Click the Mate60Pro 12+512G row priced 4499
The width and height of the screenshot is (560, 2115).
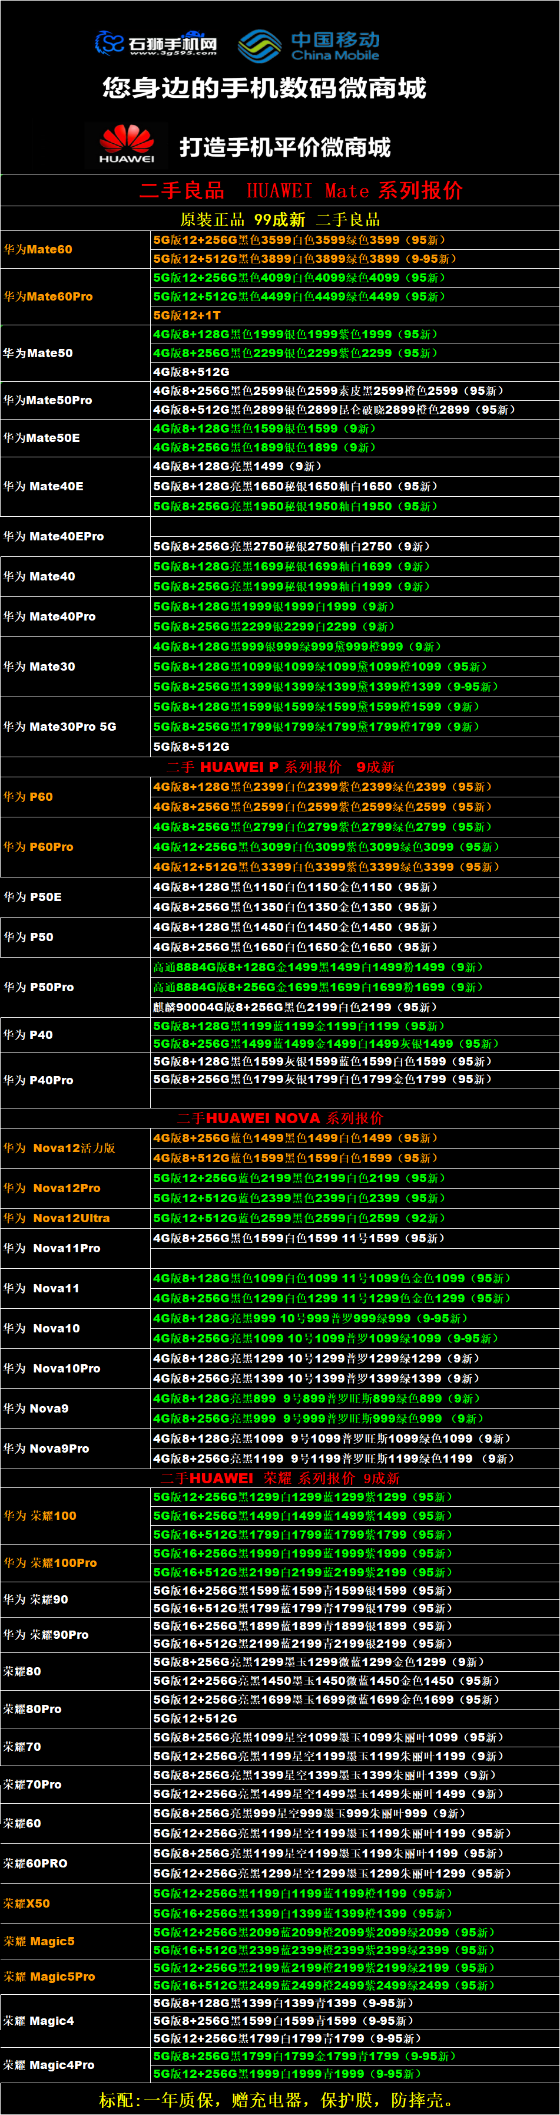tap(355, 296)
